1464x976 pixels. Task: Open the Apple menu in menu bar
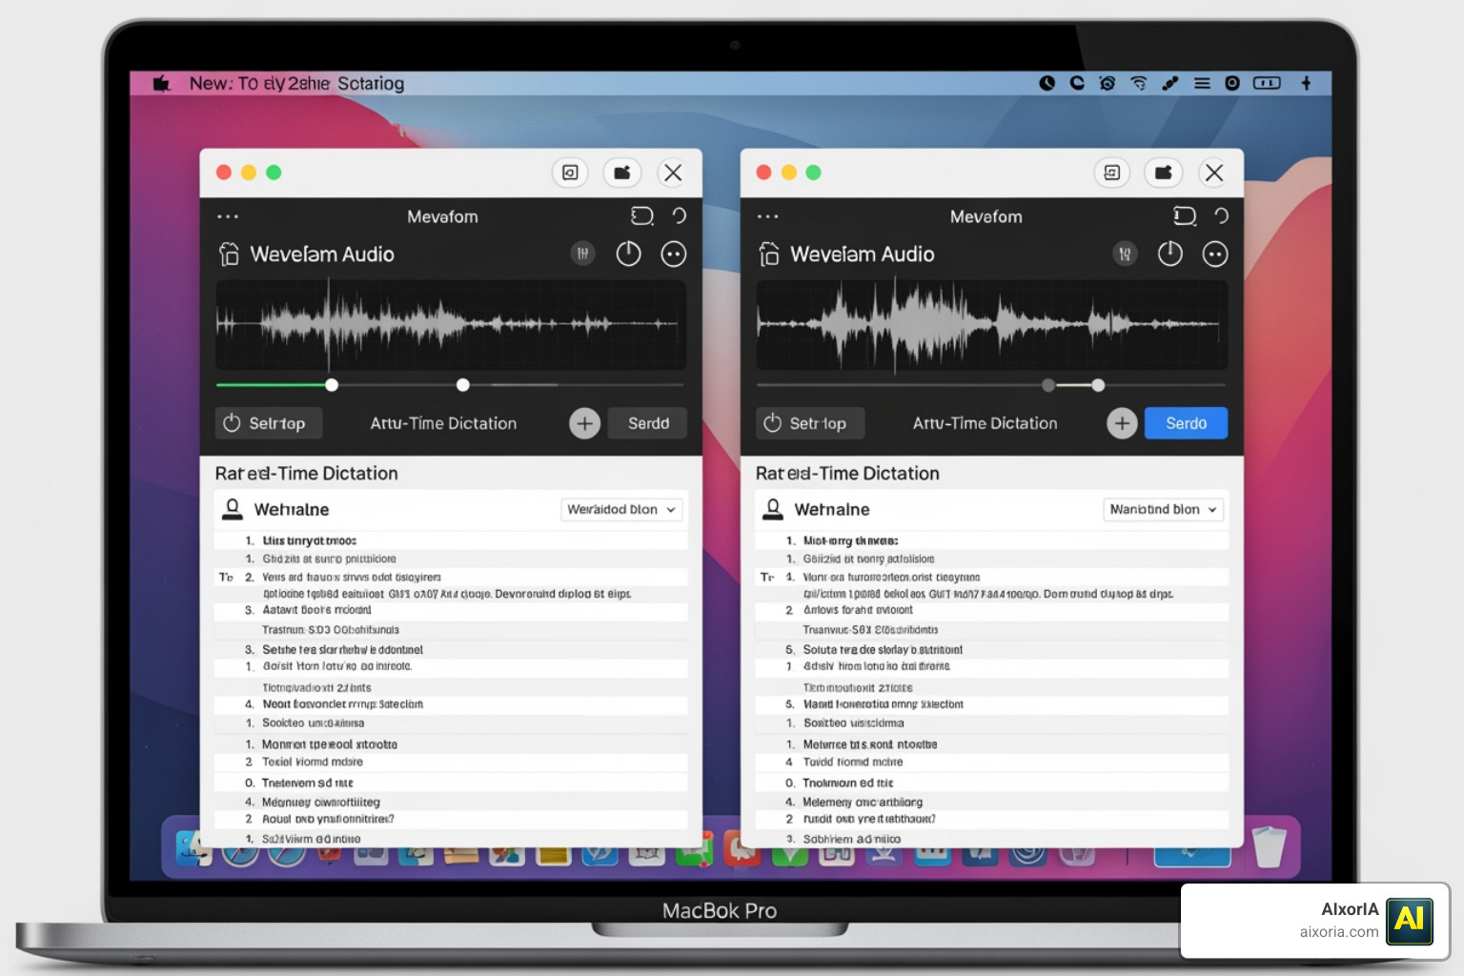pos(162,84)
